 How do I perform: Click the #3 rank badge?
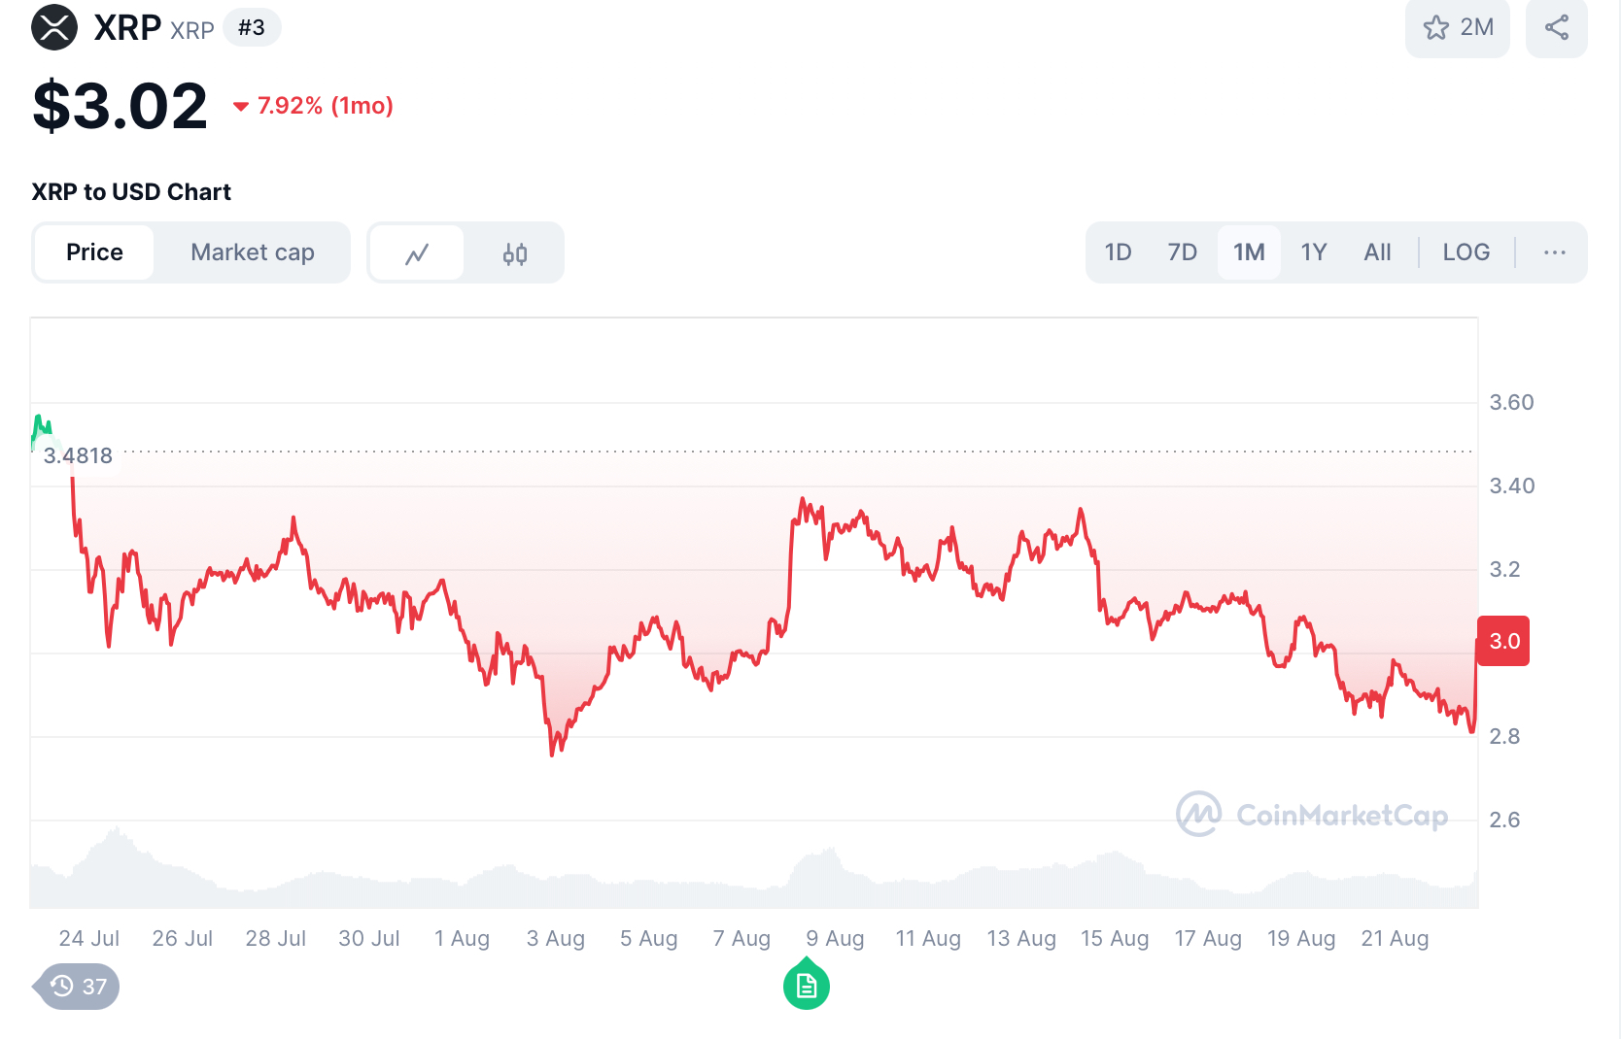point(252,27)
